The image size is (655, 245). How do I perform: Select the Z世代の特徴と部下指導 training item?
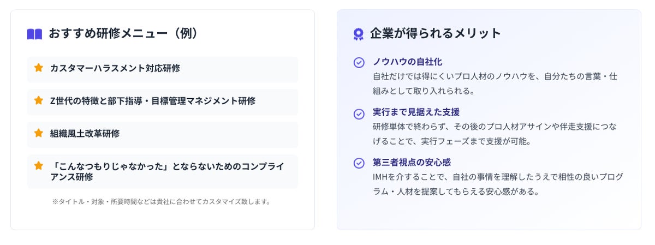153,101
